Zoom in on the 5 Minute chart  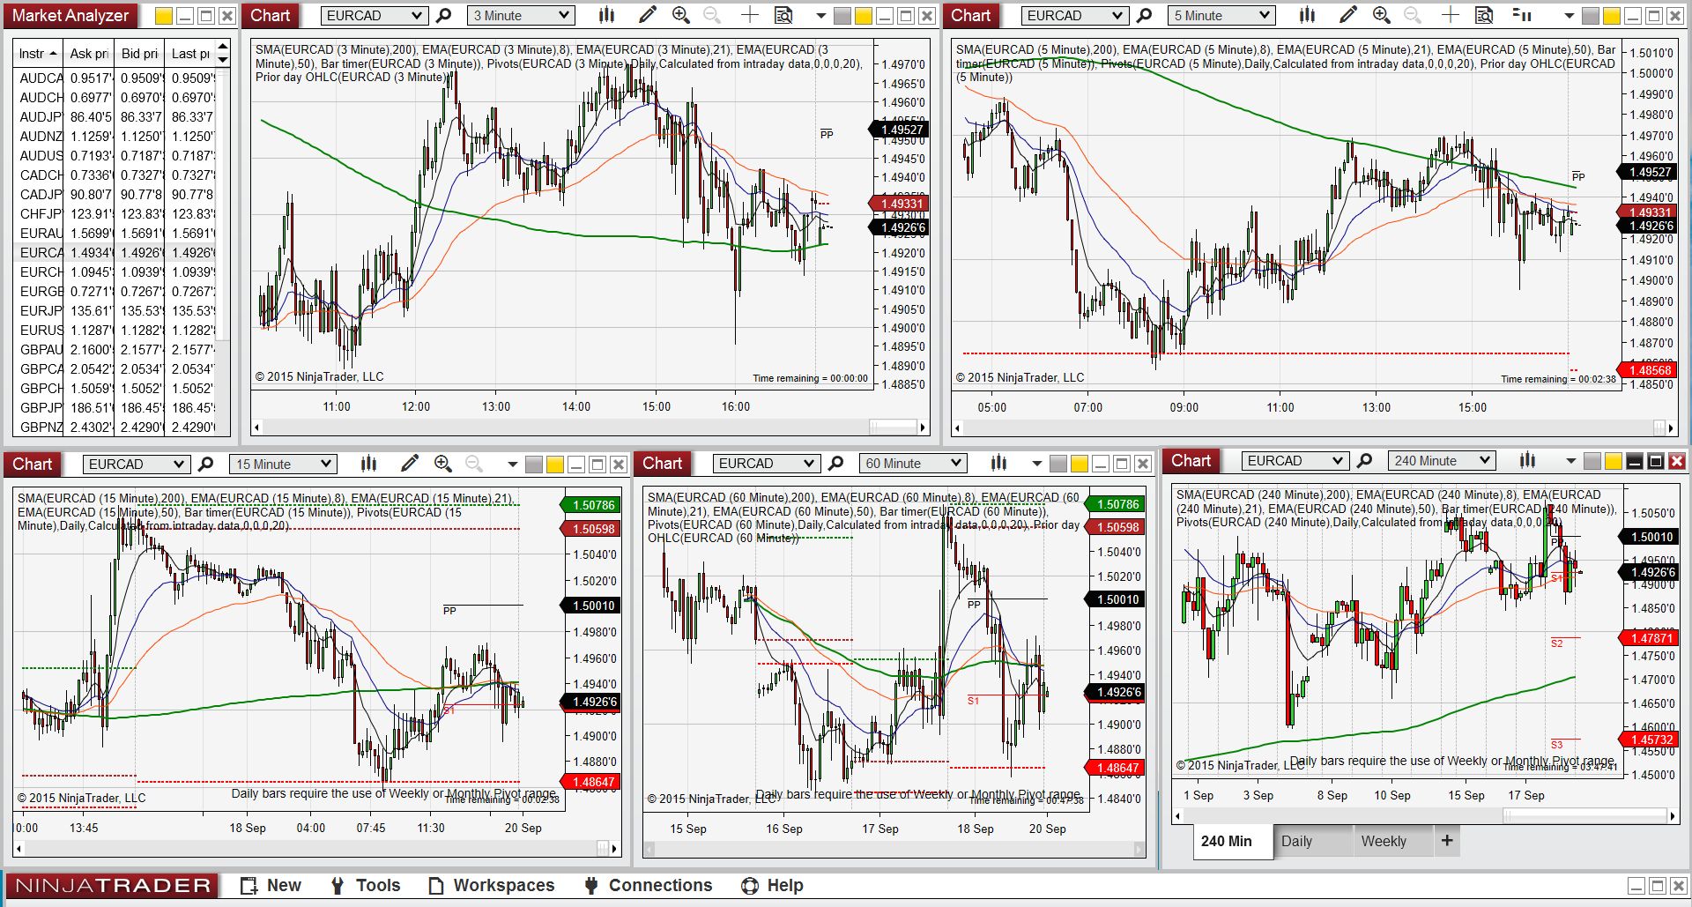point(1381,15)
